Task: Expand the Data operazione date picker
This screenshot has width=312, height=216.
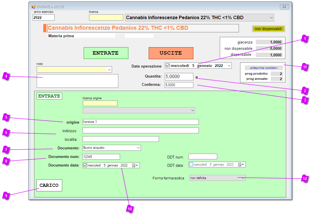Action: 229,66
